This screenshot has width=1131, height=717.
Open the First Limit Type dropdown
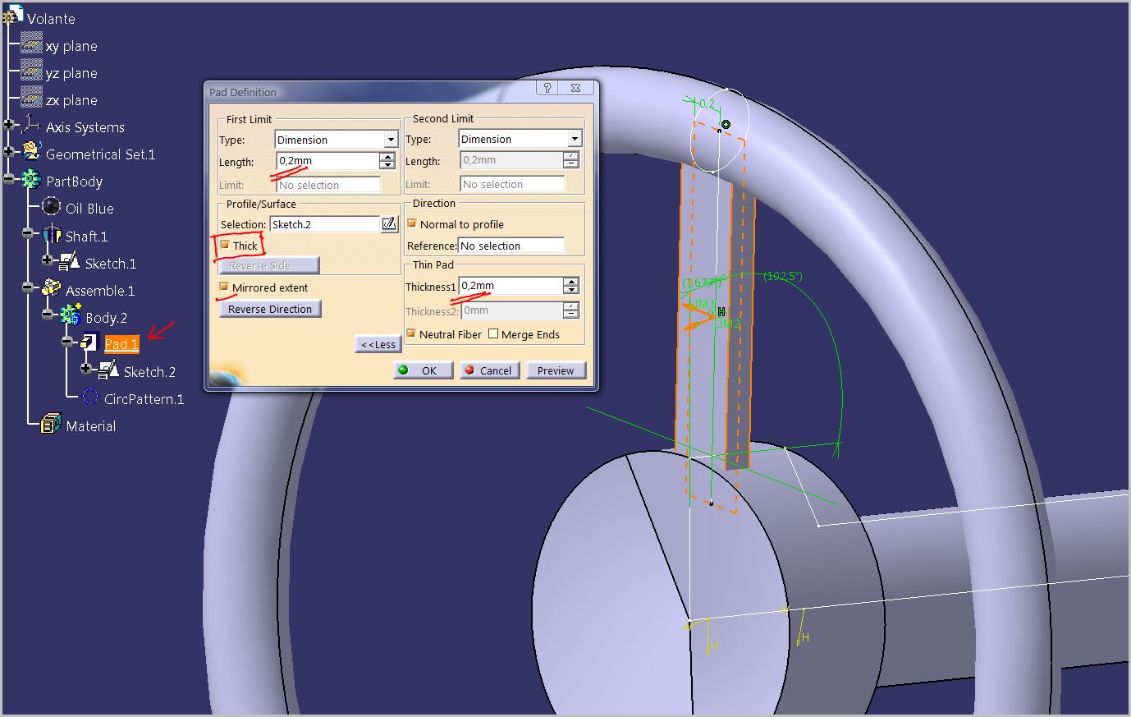click(x=391, y=140)
